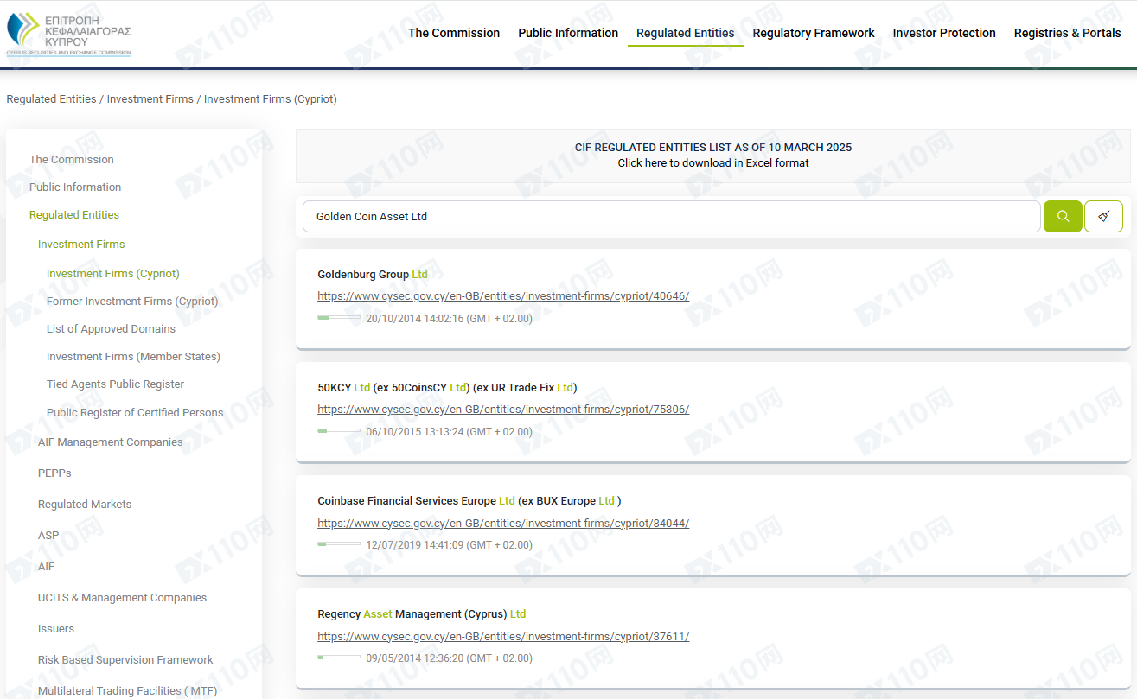1137x699 pixels.
Task: Click relevance bar under Goldenburg Group
Action: point(339,318)
